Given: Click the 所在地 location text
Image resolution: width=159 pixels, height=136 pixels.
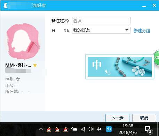Looking at the screenshot, I should (17, 92).
